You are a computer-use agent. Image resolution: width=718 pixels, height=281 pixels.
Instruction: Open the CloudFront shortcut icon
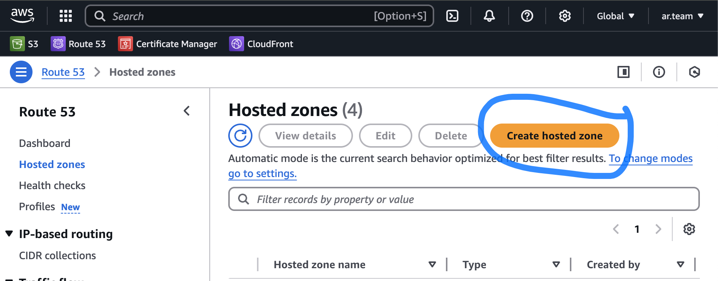[x=237, y=44]
